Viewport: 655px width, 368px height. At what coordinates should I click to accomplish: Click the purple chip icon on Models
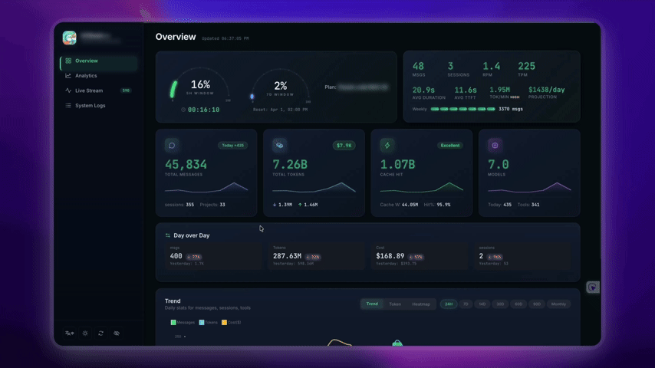click(495, 146)
